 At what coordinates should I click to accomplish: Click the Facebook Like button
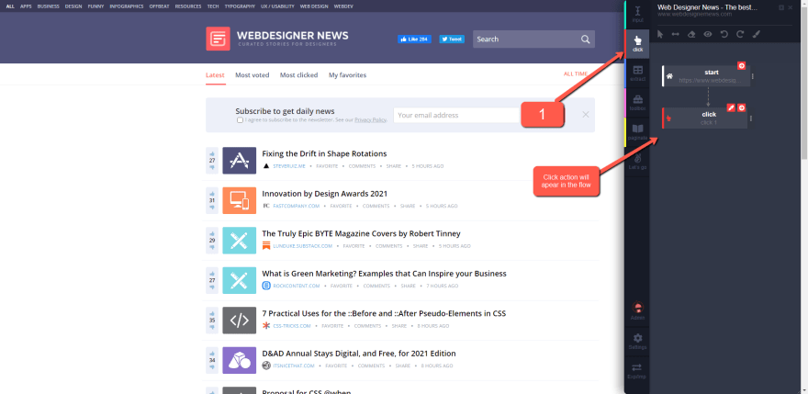(x=414, y=39)
